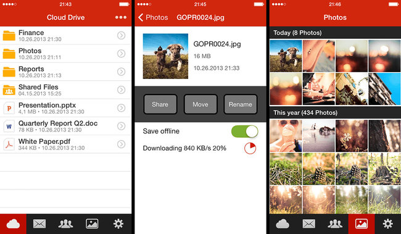Tap the Move button
The width and height of the screenshot is (401, 234).
pos(200,104)
